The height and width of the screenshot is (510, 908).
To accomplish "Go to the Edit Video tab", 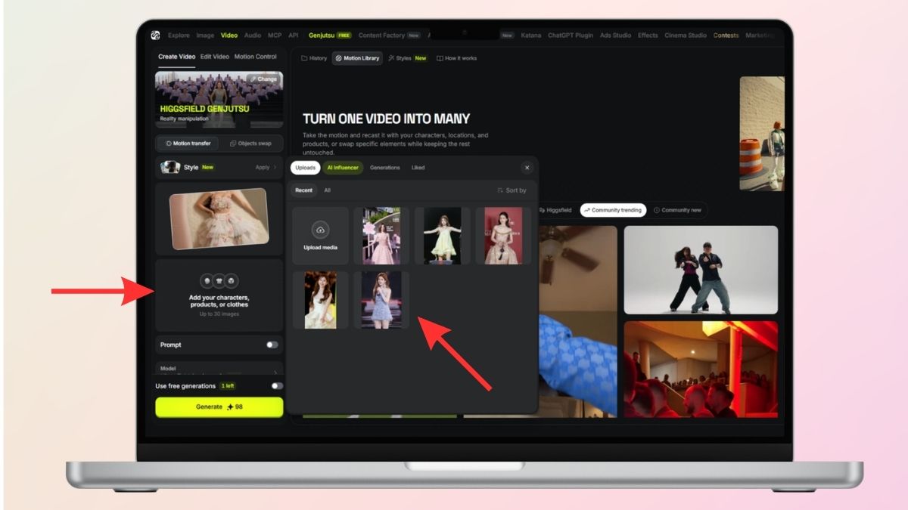I will 215,57.
